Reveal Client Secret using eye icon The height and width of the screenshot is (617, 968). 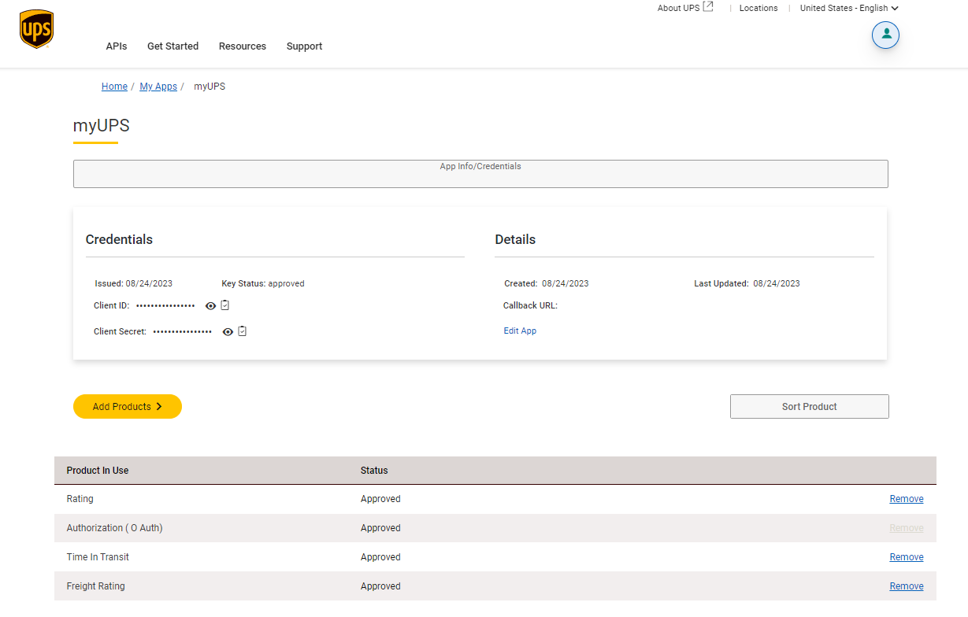click(228, 332)
